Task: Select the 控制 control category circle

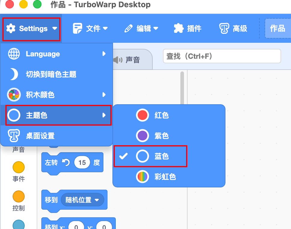Action: 19,196
